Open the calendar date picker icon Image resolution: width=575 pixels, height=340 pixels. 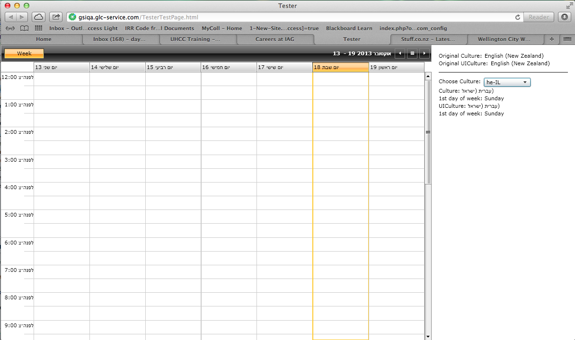413,53
